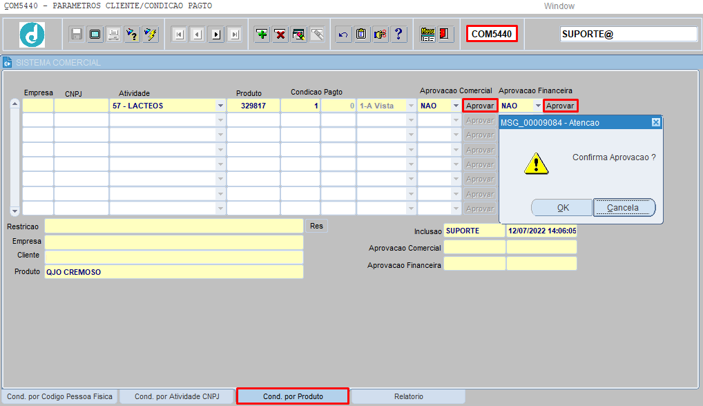703x406 pixels.
Task: Open the Relatorio tab
Action: [408, 396]
